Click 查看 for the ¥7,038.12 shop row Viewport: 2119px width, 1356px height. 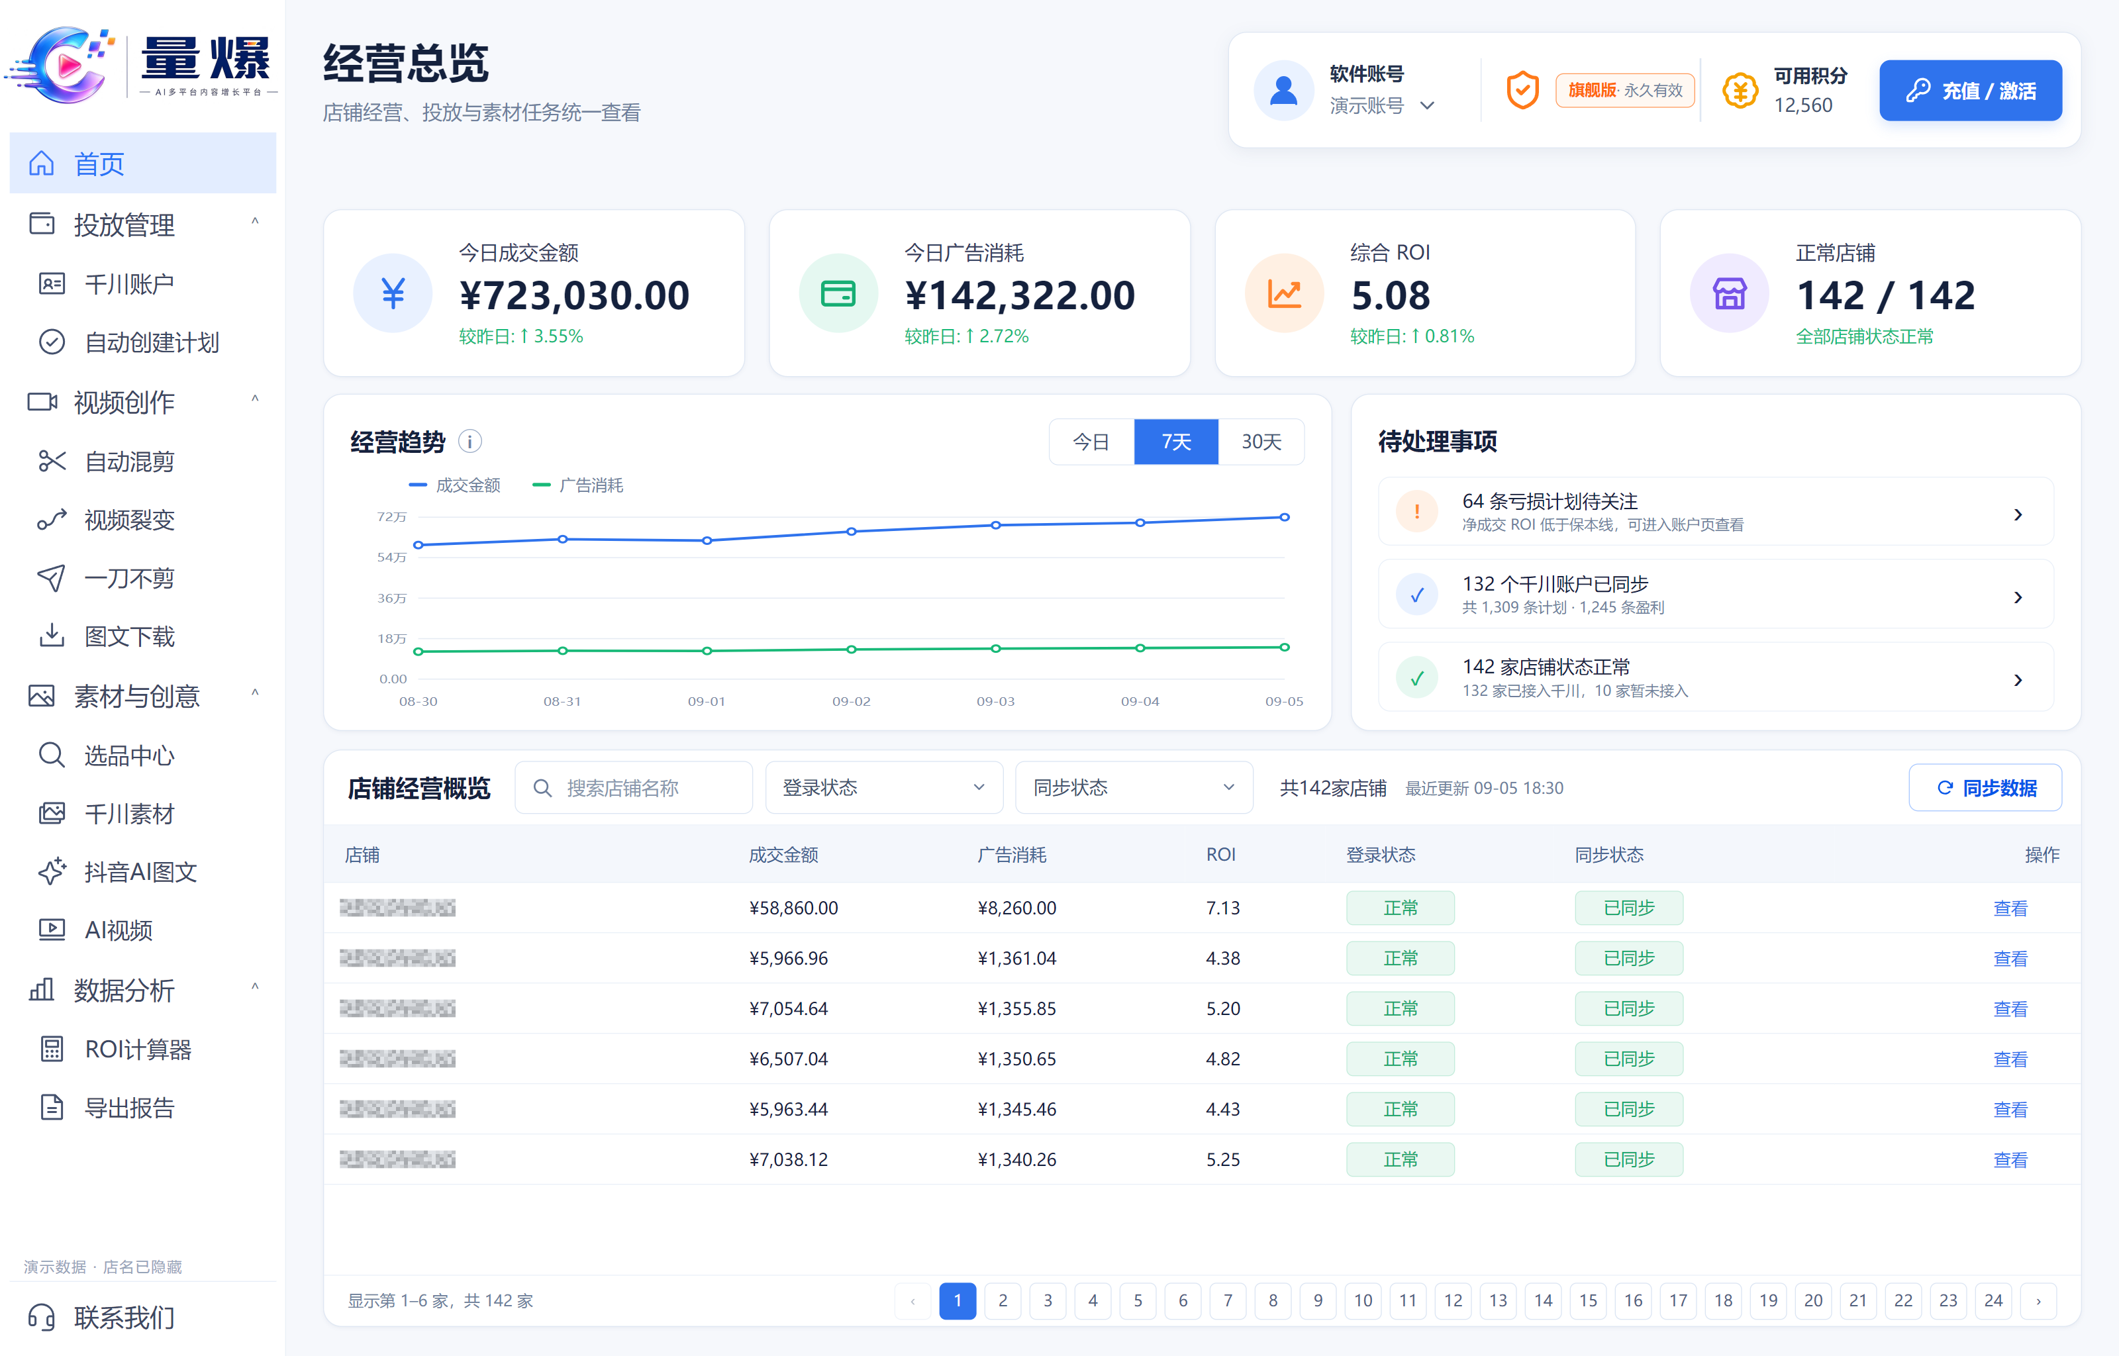coord(2010,1159)
